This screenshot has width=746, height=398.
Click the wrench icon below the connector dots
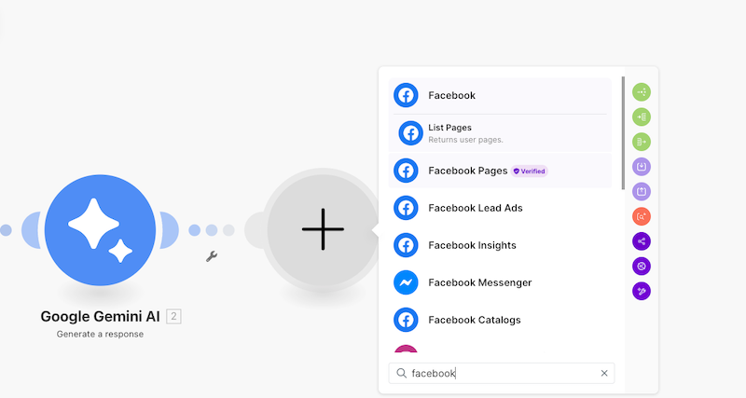click(212, 256)
